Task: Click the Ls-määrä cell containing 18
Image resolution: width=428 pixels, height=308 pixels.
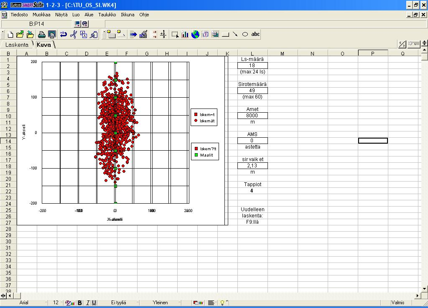Action: [252, 66]
